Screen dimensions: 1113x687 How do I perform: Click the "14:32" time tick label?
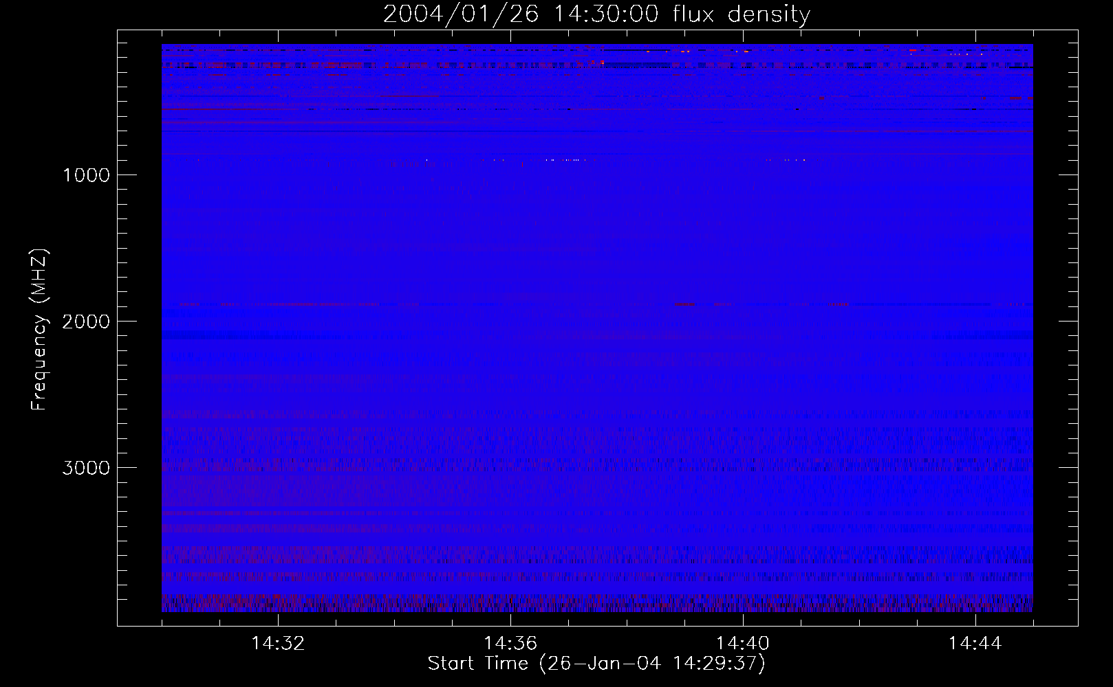[x=278, y=644]
